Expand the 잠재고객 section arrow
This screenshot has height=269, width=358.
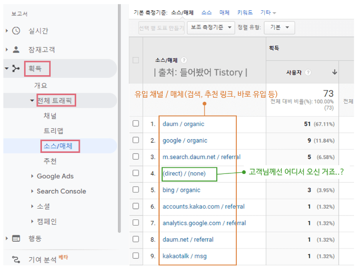[x=7, y=49]
